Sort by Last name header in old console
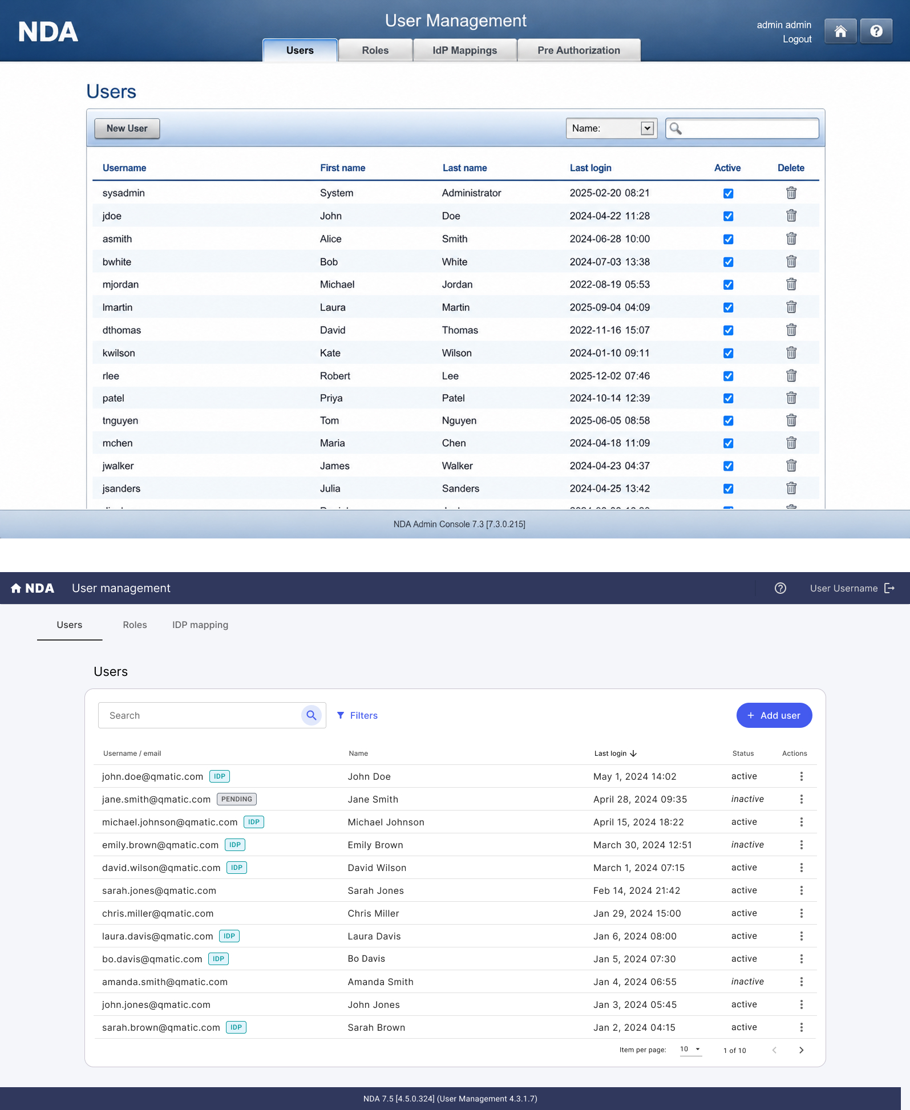Viewport: 910px width, 1110px height. pyautogui.click(x=465, y=168)
